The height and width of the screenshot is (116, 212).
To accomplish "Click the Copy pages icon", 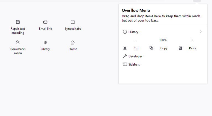I will (151, 48).
